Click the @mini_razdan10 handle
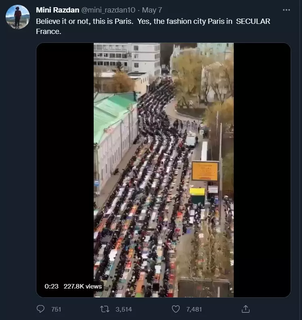 (108, 10)
